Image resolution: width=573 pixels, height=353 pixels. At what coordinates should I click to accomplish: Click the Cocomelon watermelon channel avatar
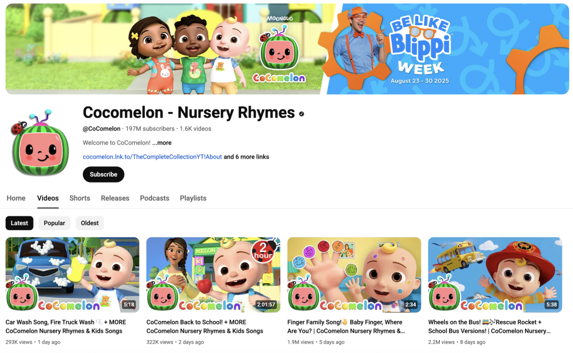(x=40, y=143)
